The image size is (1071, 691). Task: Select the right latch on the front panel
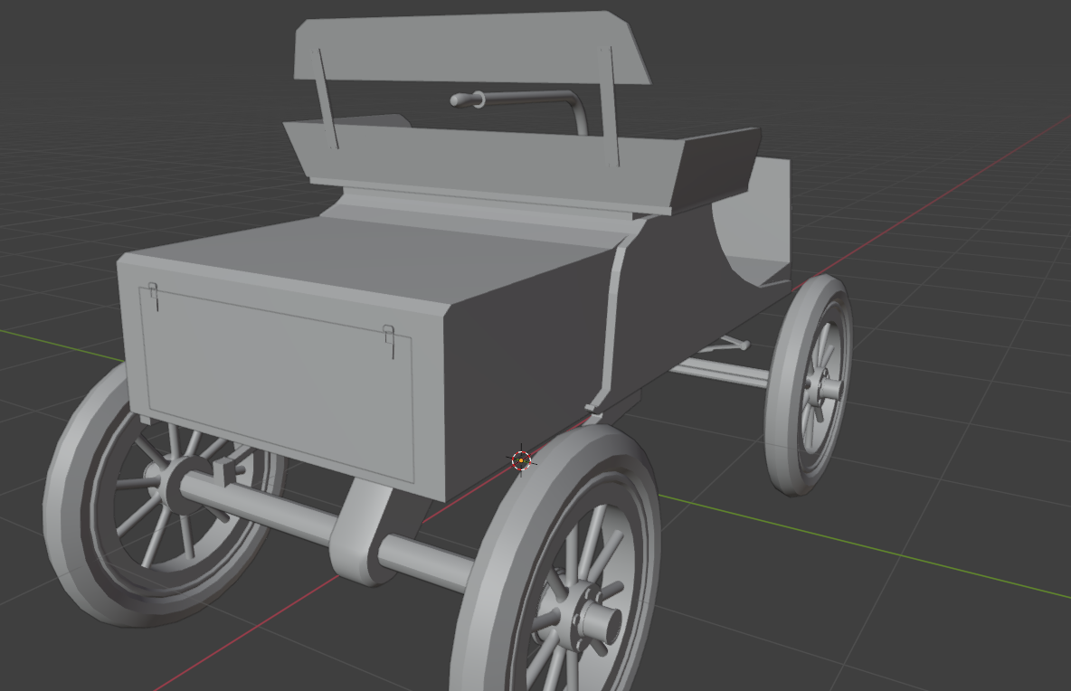point(389,341)
